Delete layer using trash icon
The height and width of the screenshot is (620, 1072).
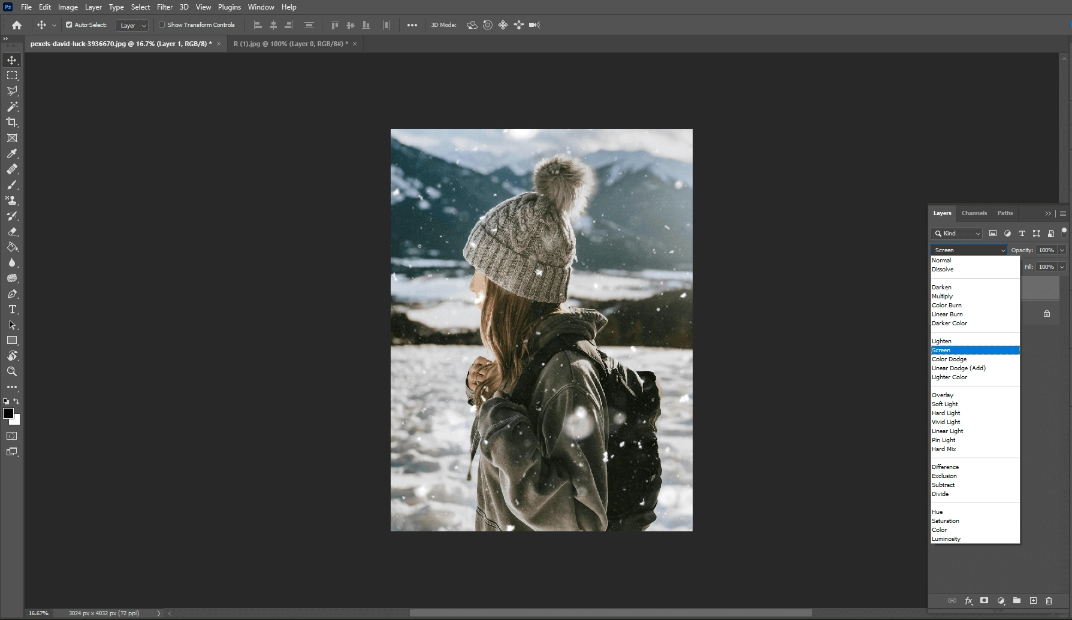pos(1049,600)
